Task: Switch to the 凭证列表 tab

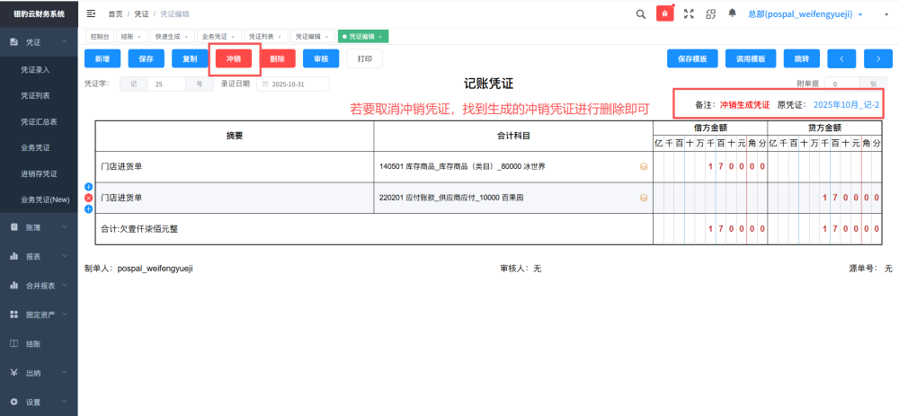Action: click(x=265, y=37)
